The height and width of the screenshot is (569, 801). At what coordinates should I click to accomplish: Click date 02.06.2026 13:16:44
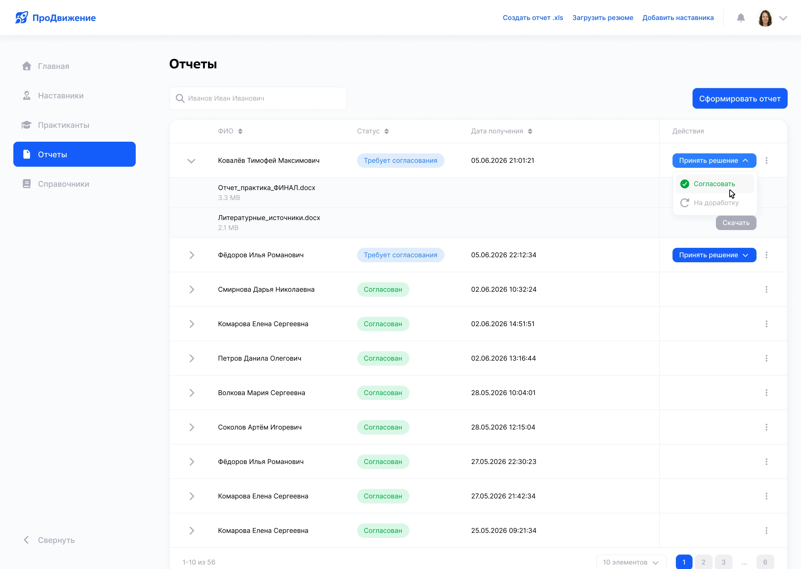(503, 358)
